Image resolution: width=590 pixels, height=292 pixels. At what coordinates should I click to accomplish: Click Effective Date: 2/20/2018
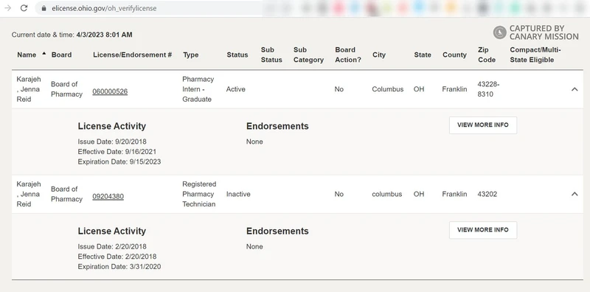117,257
